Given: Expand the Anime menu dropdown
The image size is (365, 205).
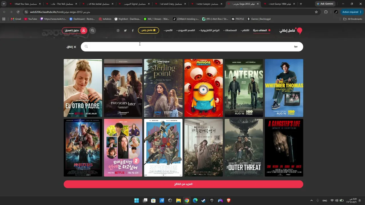Looking at the screenshot, I should (168, 30).
